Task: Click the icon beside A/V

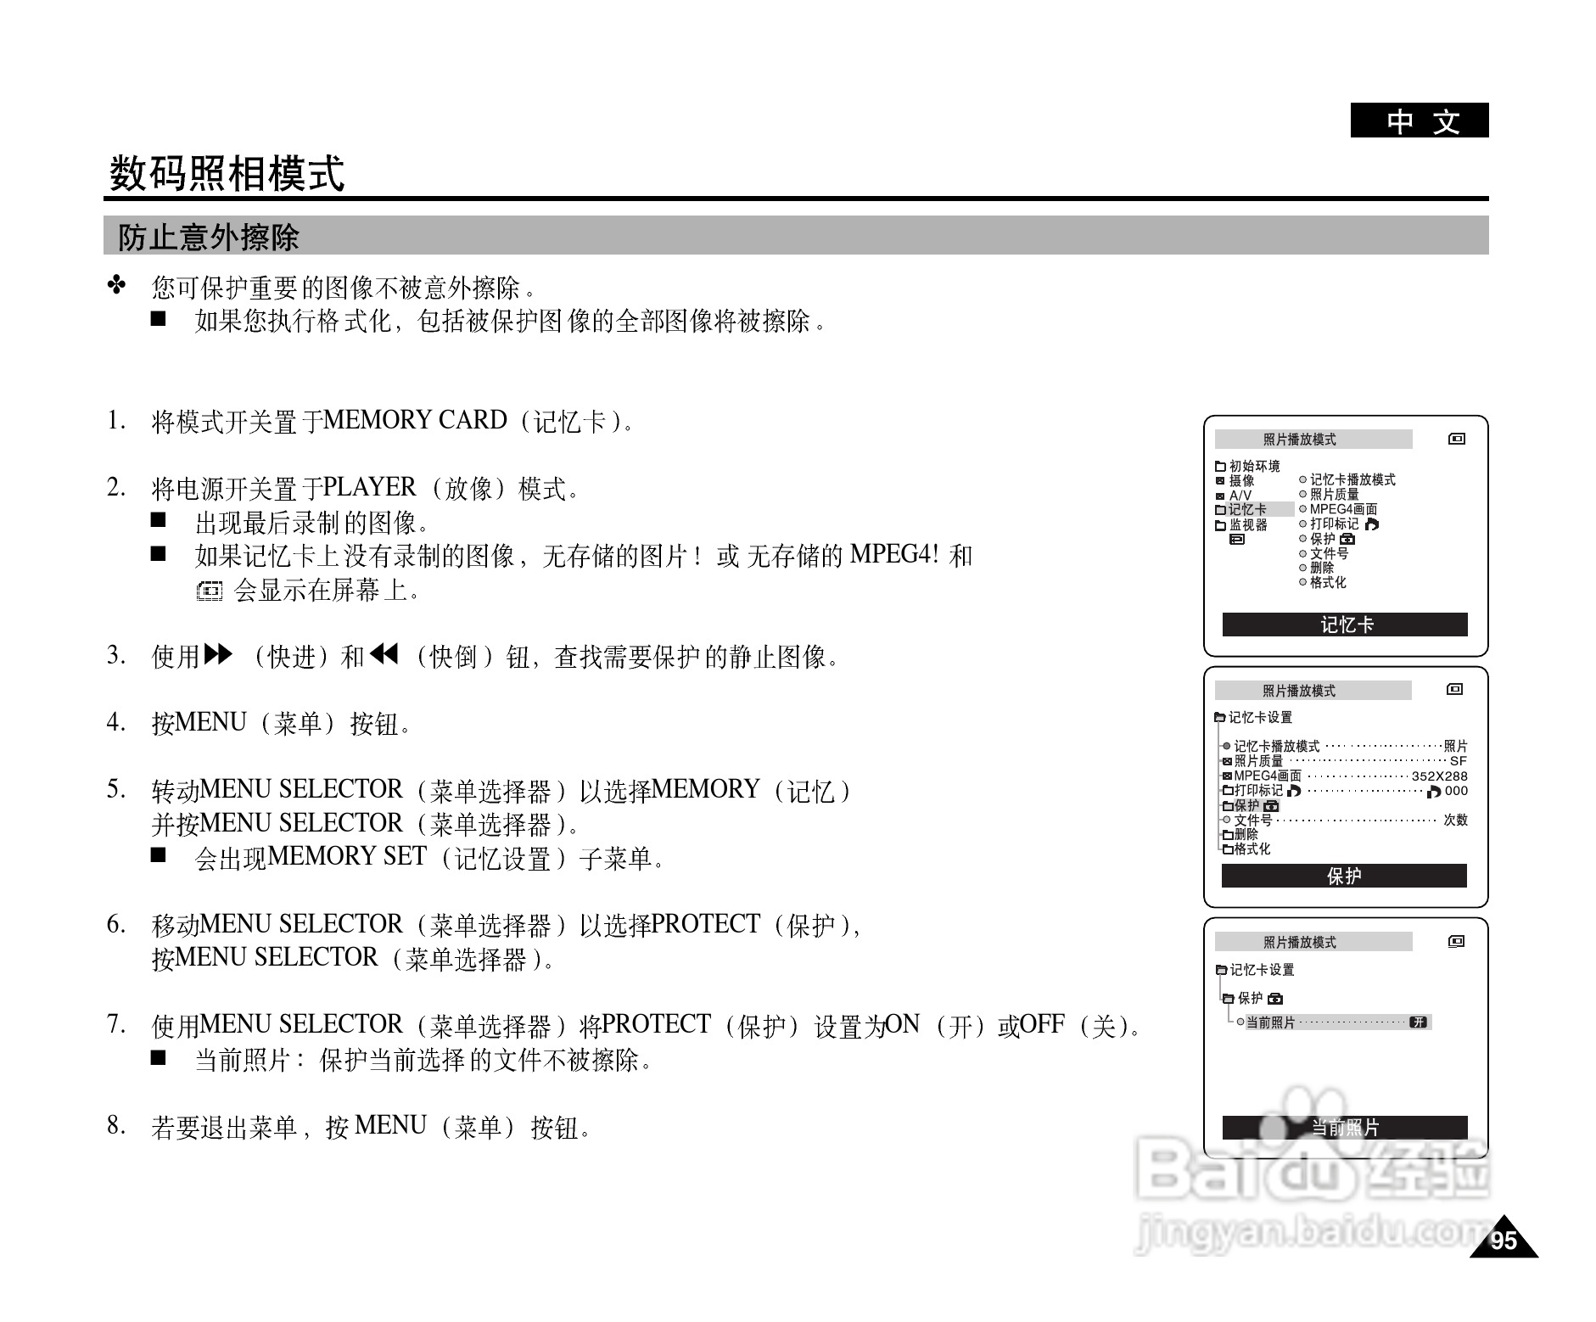Action: tap(1220, 496)
